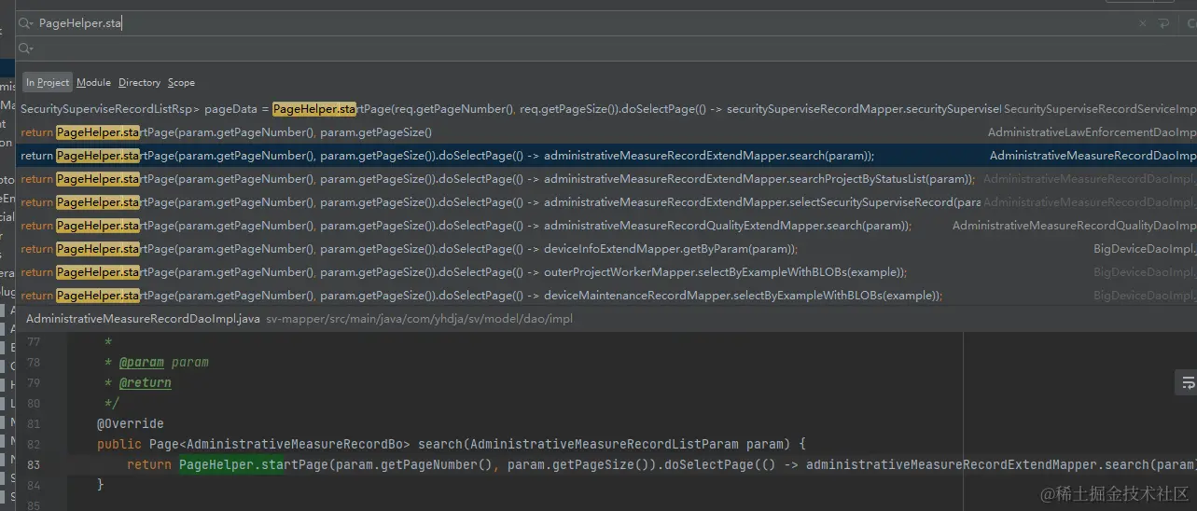Select the outerProjectWorkerMapper.selectByExampleWithBLOBs result
The height and width of the screenshot is (511, 1197).
point(606,272)
